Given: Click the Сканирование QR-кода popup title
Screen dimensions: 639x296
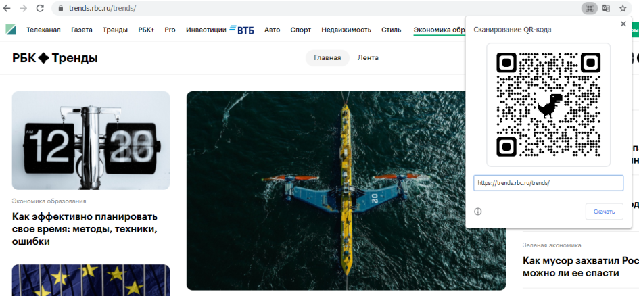Looking at the screenshot, I should (x=513, y=30).
